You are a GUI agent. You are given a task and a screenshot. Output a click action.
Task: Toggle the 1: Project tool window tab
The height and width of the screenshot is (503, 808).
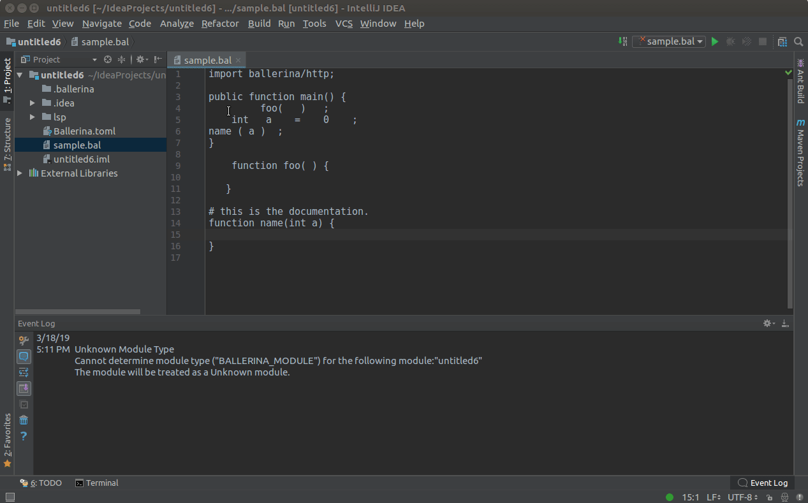[x=7, y=80]
